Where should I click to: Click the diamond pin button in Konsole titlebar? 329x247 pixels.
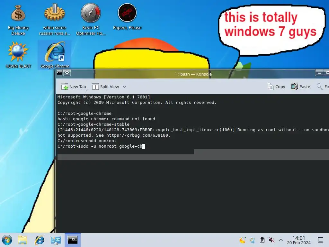tap(67, 73)
